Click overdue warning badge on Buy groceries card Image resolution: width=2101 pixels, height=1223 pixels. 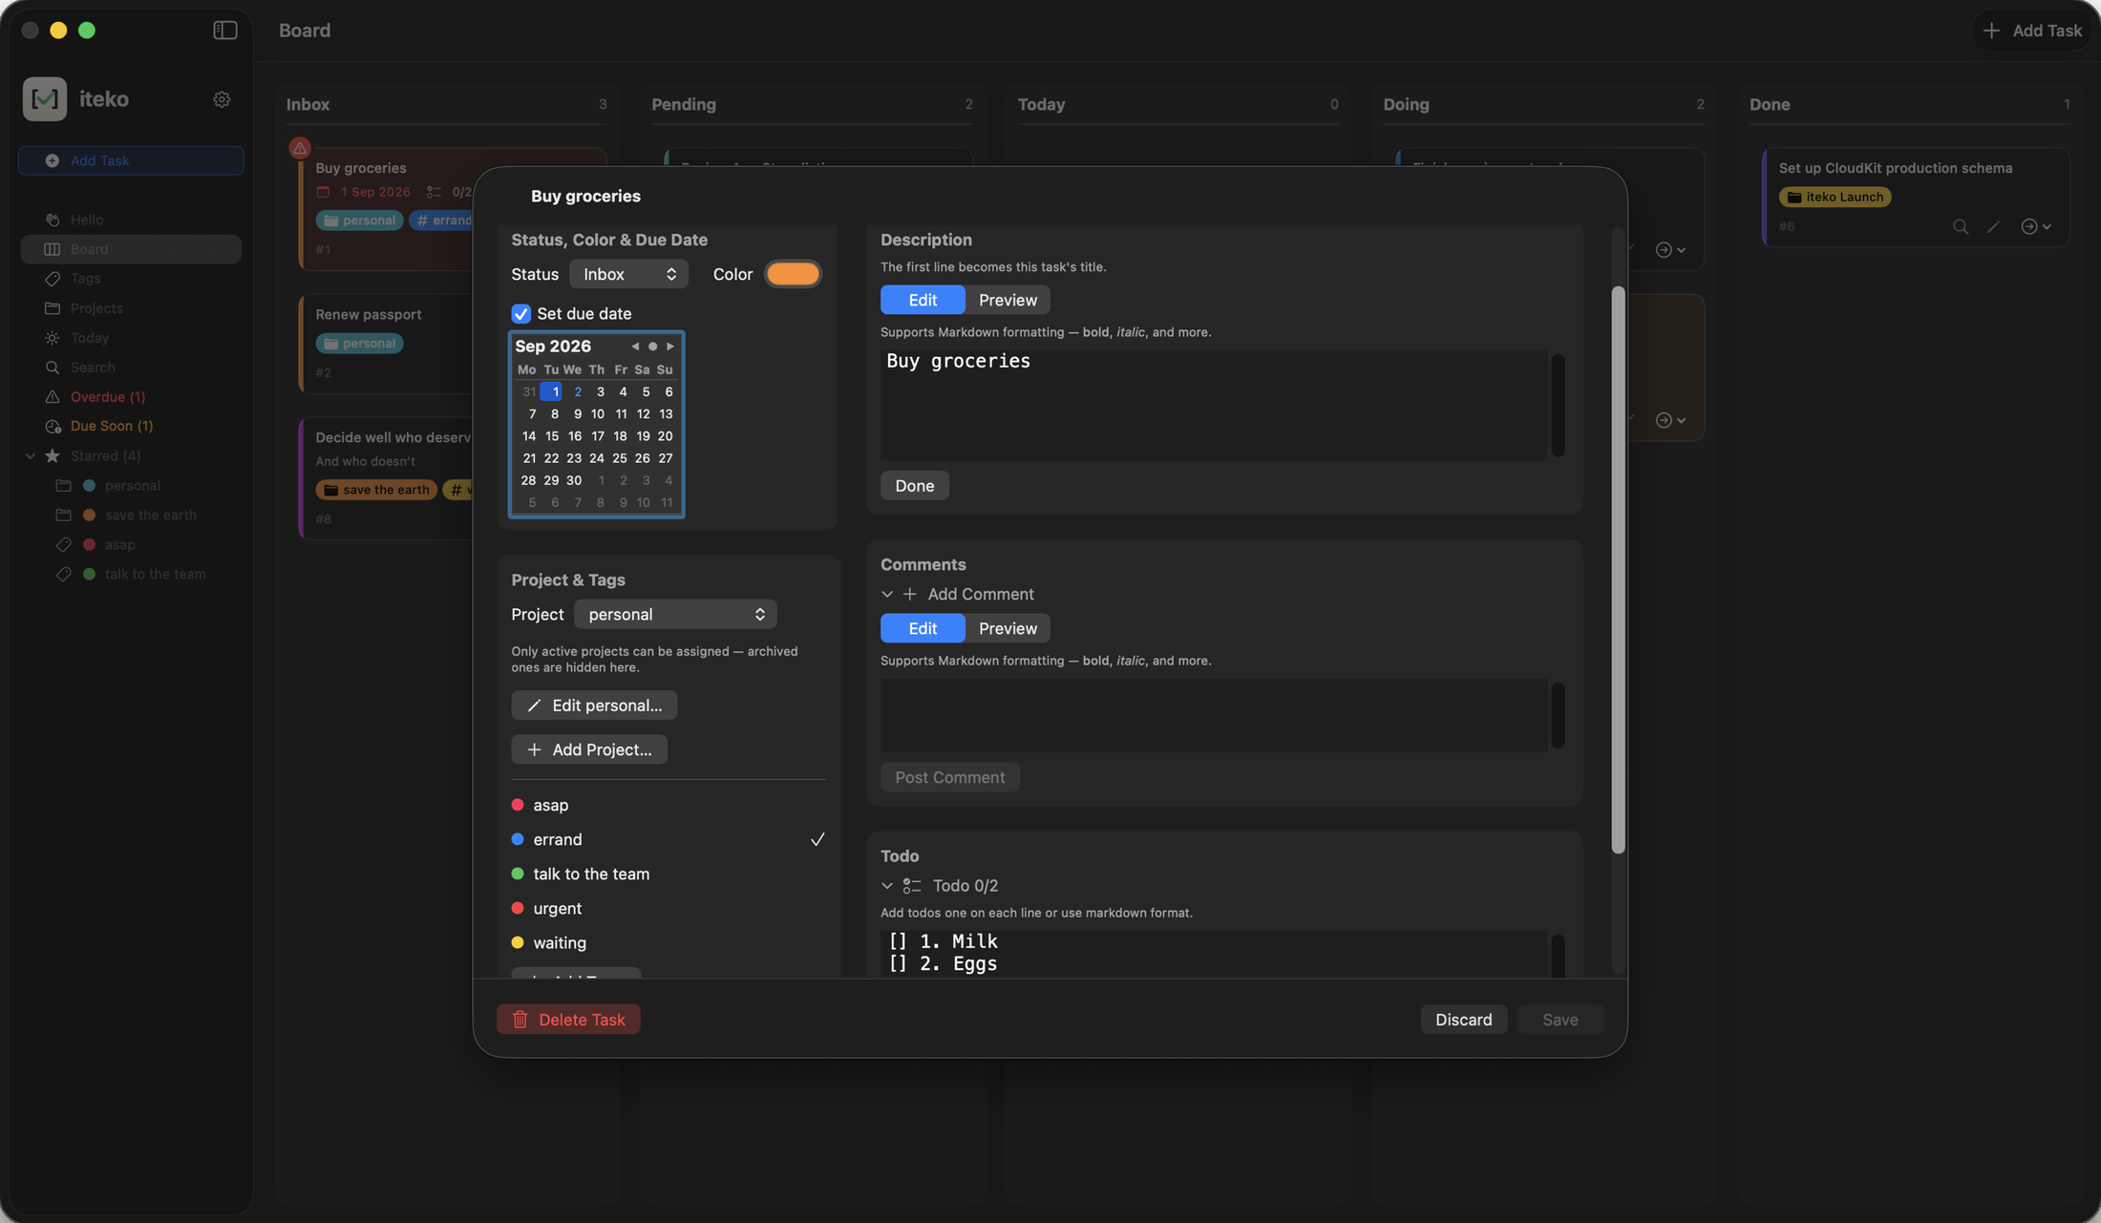[300, 148]
